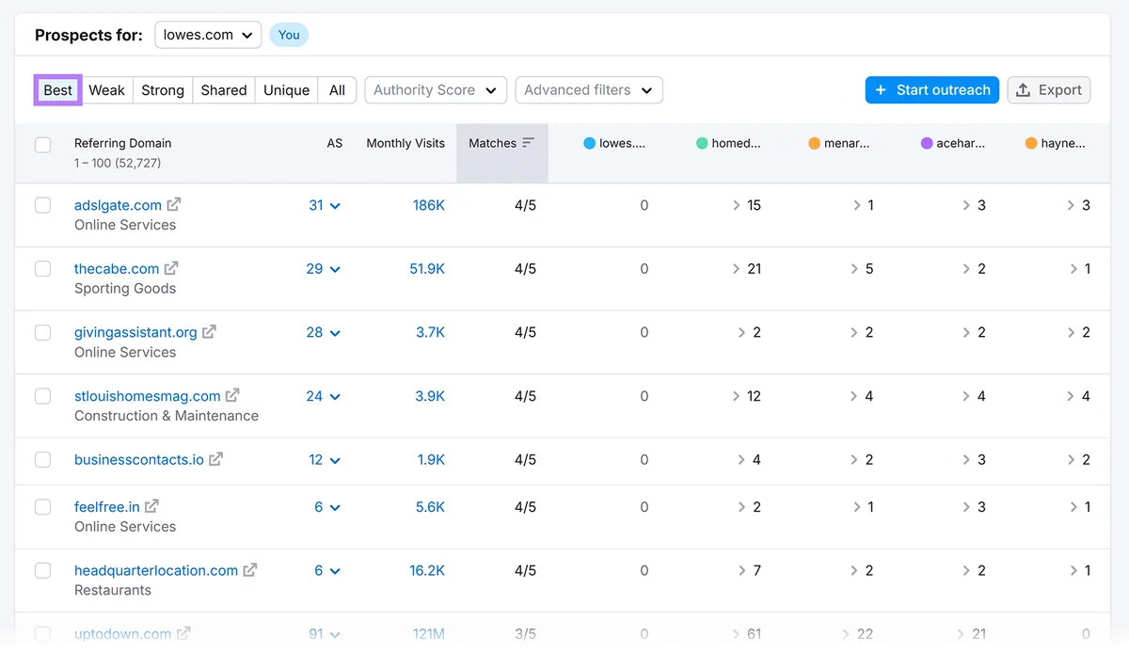Open 51.9K monthly visits for thecabe.com
1129x652 pixels.
coord(427,269)
